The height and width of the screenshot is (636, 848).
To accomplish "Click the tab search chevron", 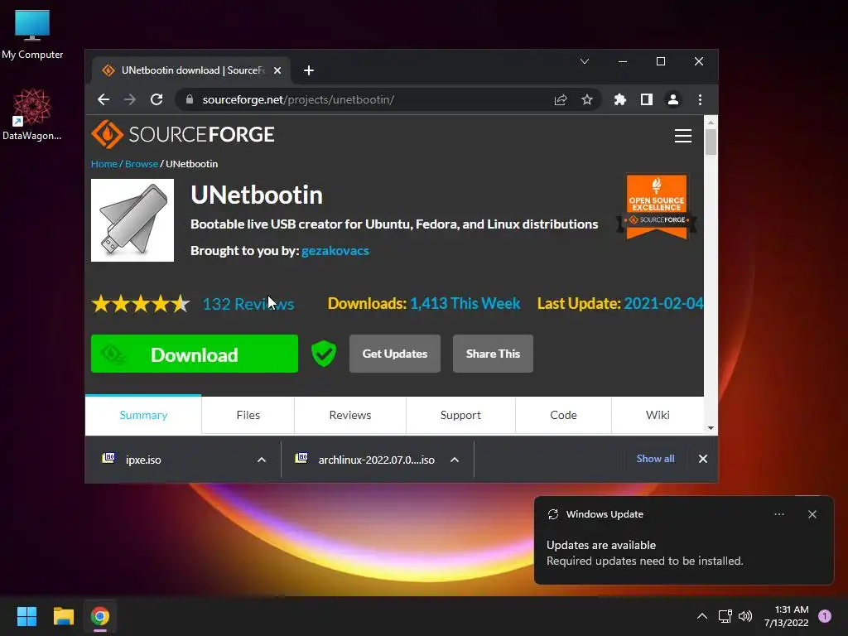I will [585, 61].
